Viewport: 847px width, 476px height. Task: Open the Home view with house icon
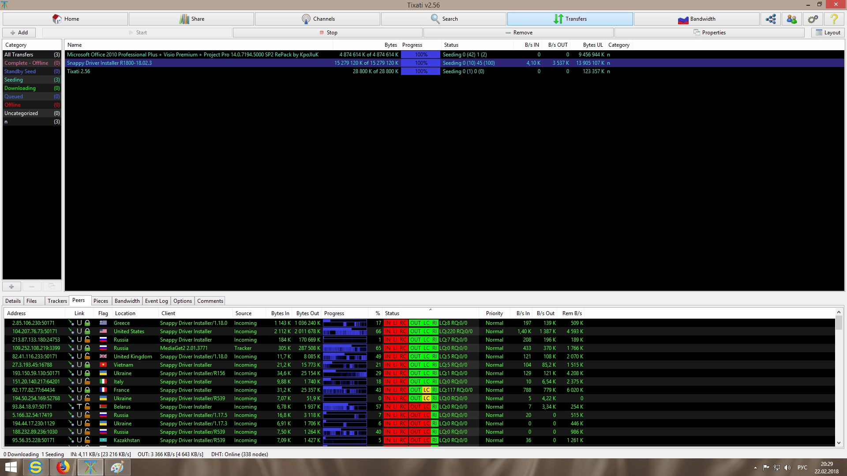(65, 19)
